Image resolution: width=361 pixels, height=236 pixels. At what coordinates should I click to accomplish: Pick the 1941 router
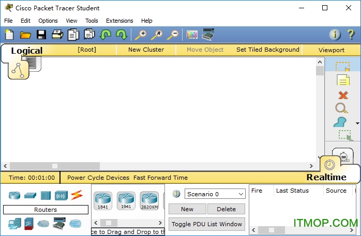click(x=126, y=201)
